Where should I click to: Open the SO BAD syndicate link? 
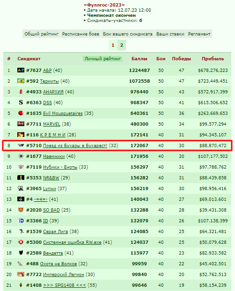pos(51,210)
